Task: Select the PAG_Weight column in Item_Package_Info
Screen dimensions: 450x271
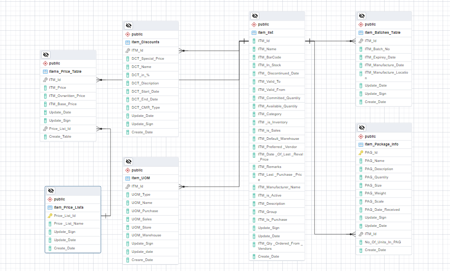Action: (375, 193)
